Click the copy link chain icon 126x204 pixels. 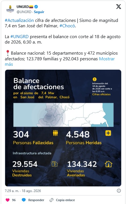52,200
